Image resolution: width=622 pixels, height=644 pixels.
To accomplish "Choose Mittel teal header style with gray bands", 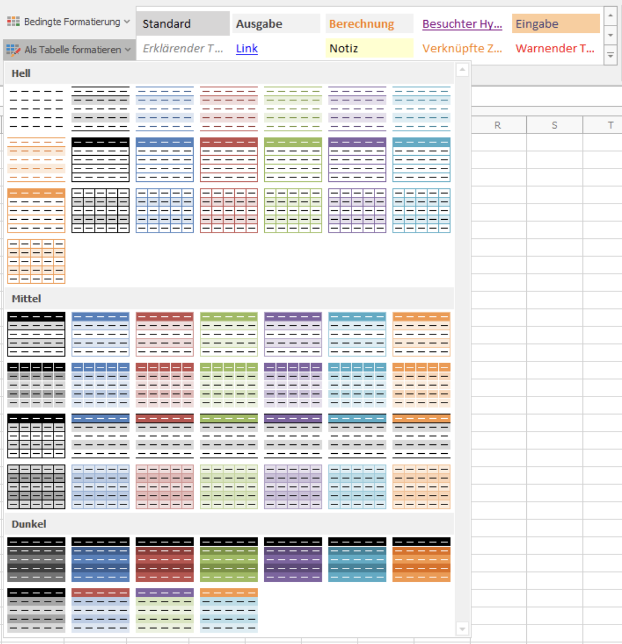I will point(357,436).
